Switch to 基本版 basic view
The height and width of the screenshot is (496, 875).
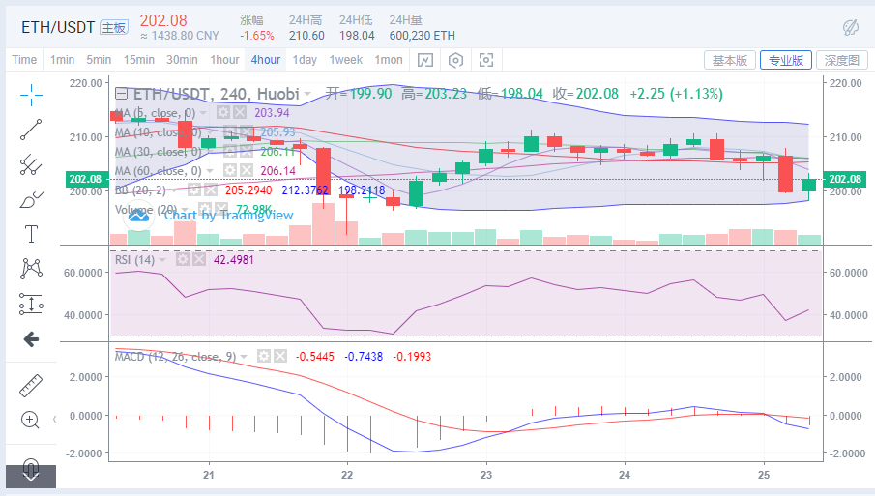click(730, 60)
